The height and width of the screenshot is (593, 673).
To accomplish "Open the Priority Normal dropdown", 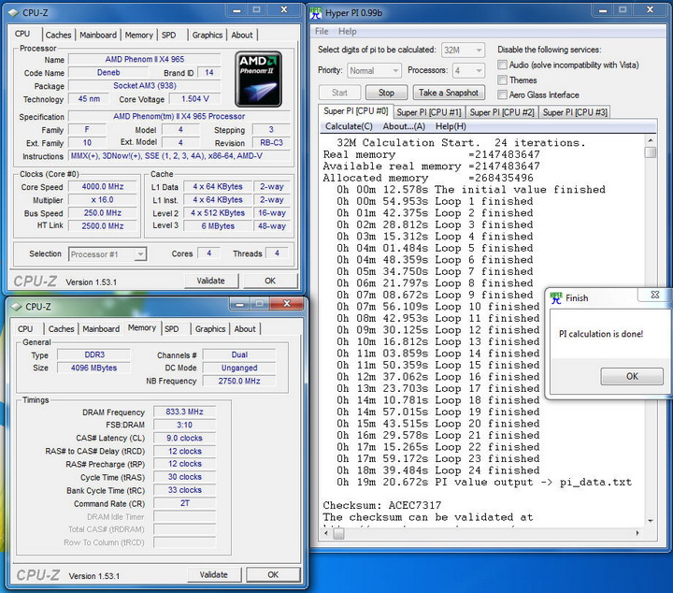I will (x=374, y=70).
